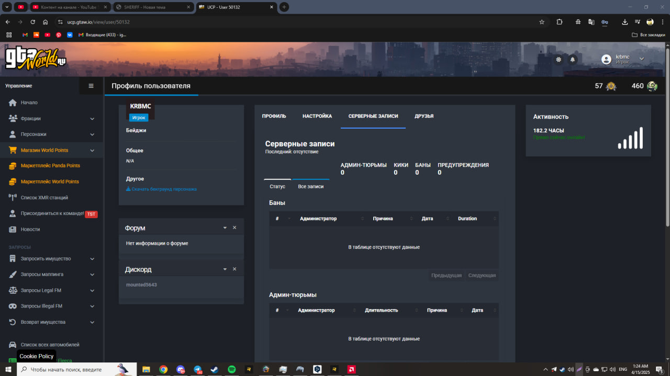Click the cart icon for Магазин World Points
This screenshot has width=670, height=376.
pyautogui.click(x=13, y=150)
